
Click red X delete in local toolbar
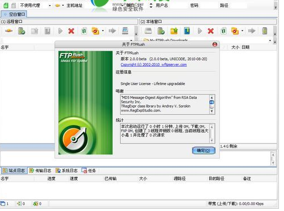(x=211, y=31)
